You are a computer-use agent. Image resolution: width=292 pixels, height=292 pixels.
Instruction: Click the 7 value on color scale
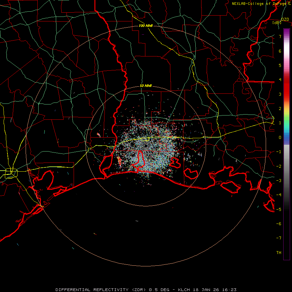pyautogui.click(x=280, y=36)
